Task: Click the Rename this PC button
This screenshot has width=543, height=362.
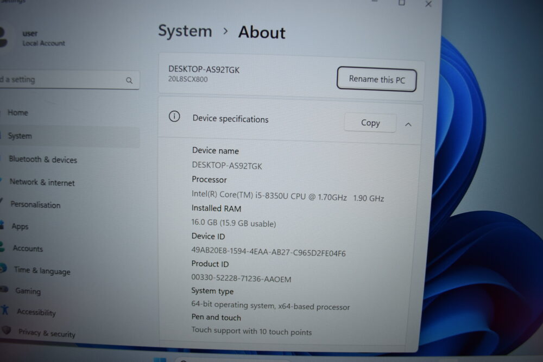Action: coord(376,79)
